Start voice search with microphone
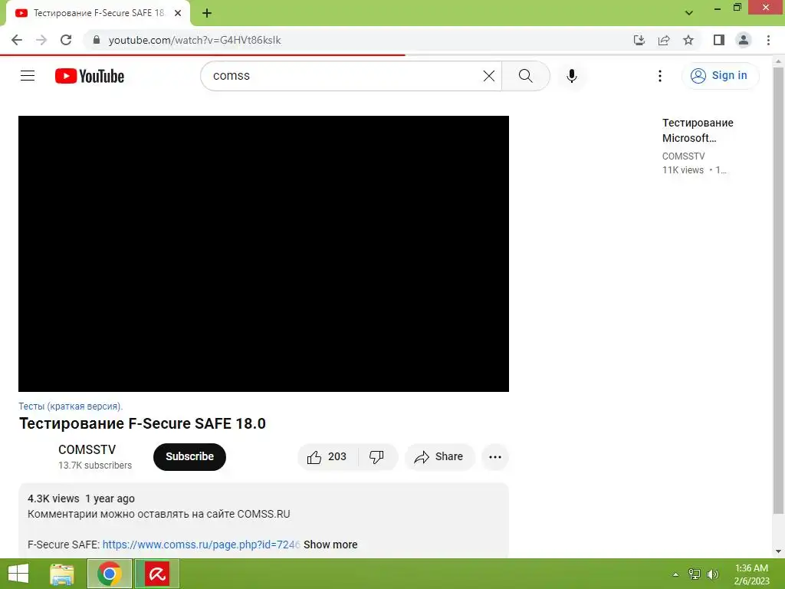This screenshot has height=589, width=785. [x=572, y=76]
